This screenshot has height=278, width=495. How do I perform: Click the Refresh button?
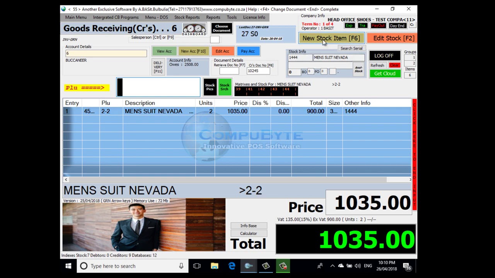click(x=377, y=65)
